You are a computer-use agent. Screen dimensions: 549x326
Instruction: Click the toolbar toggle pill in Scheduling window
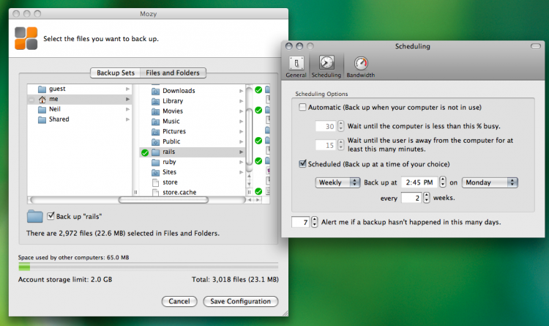coord(535,46)
